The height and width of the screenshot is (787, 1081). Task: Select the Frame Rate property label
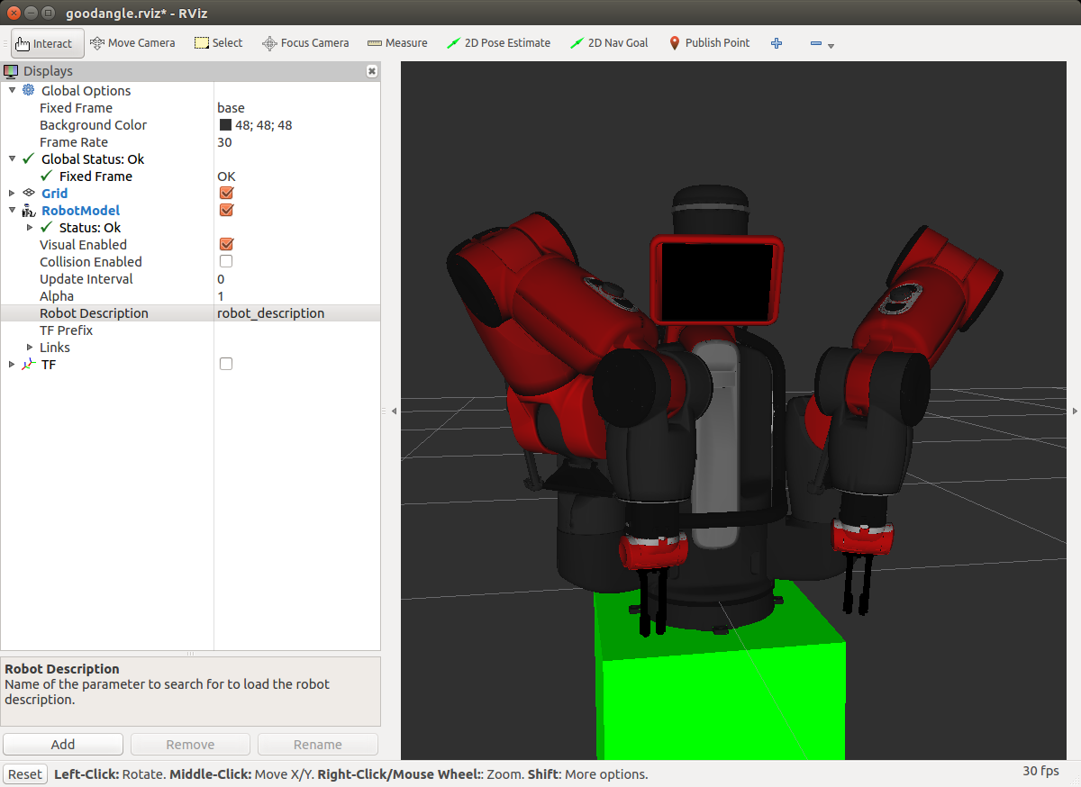pos(74,141)
